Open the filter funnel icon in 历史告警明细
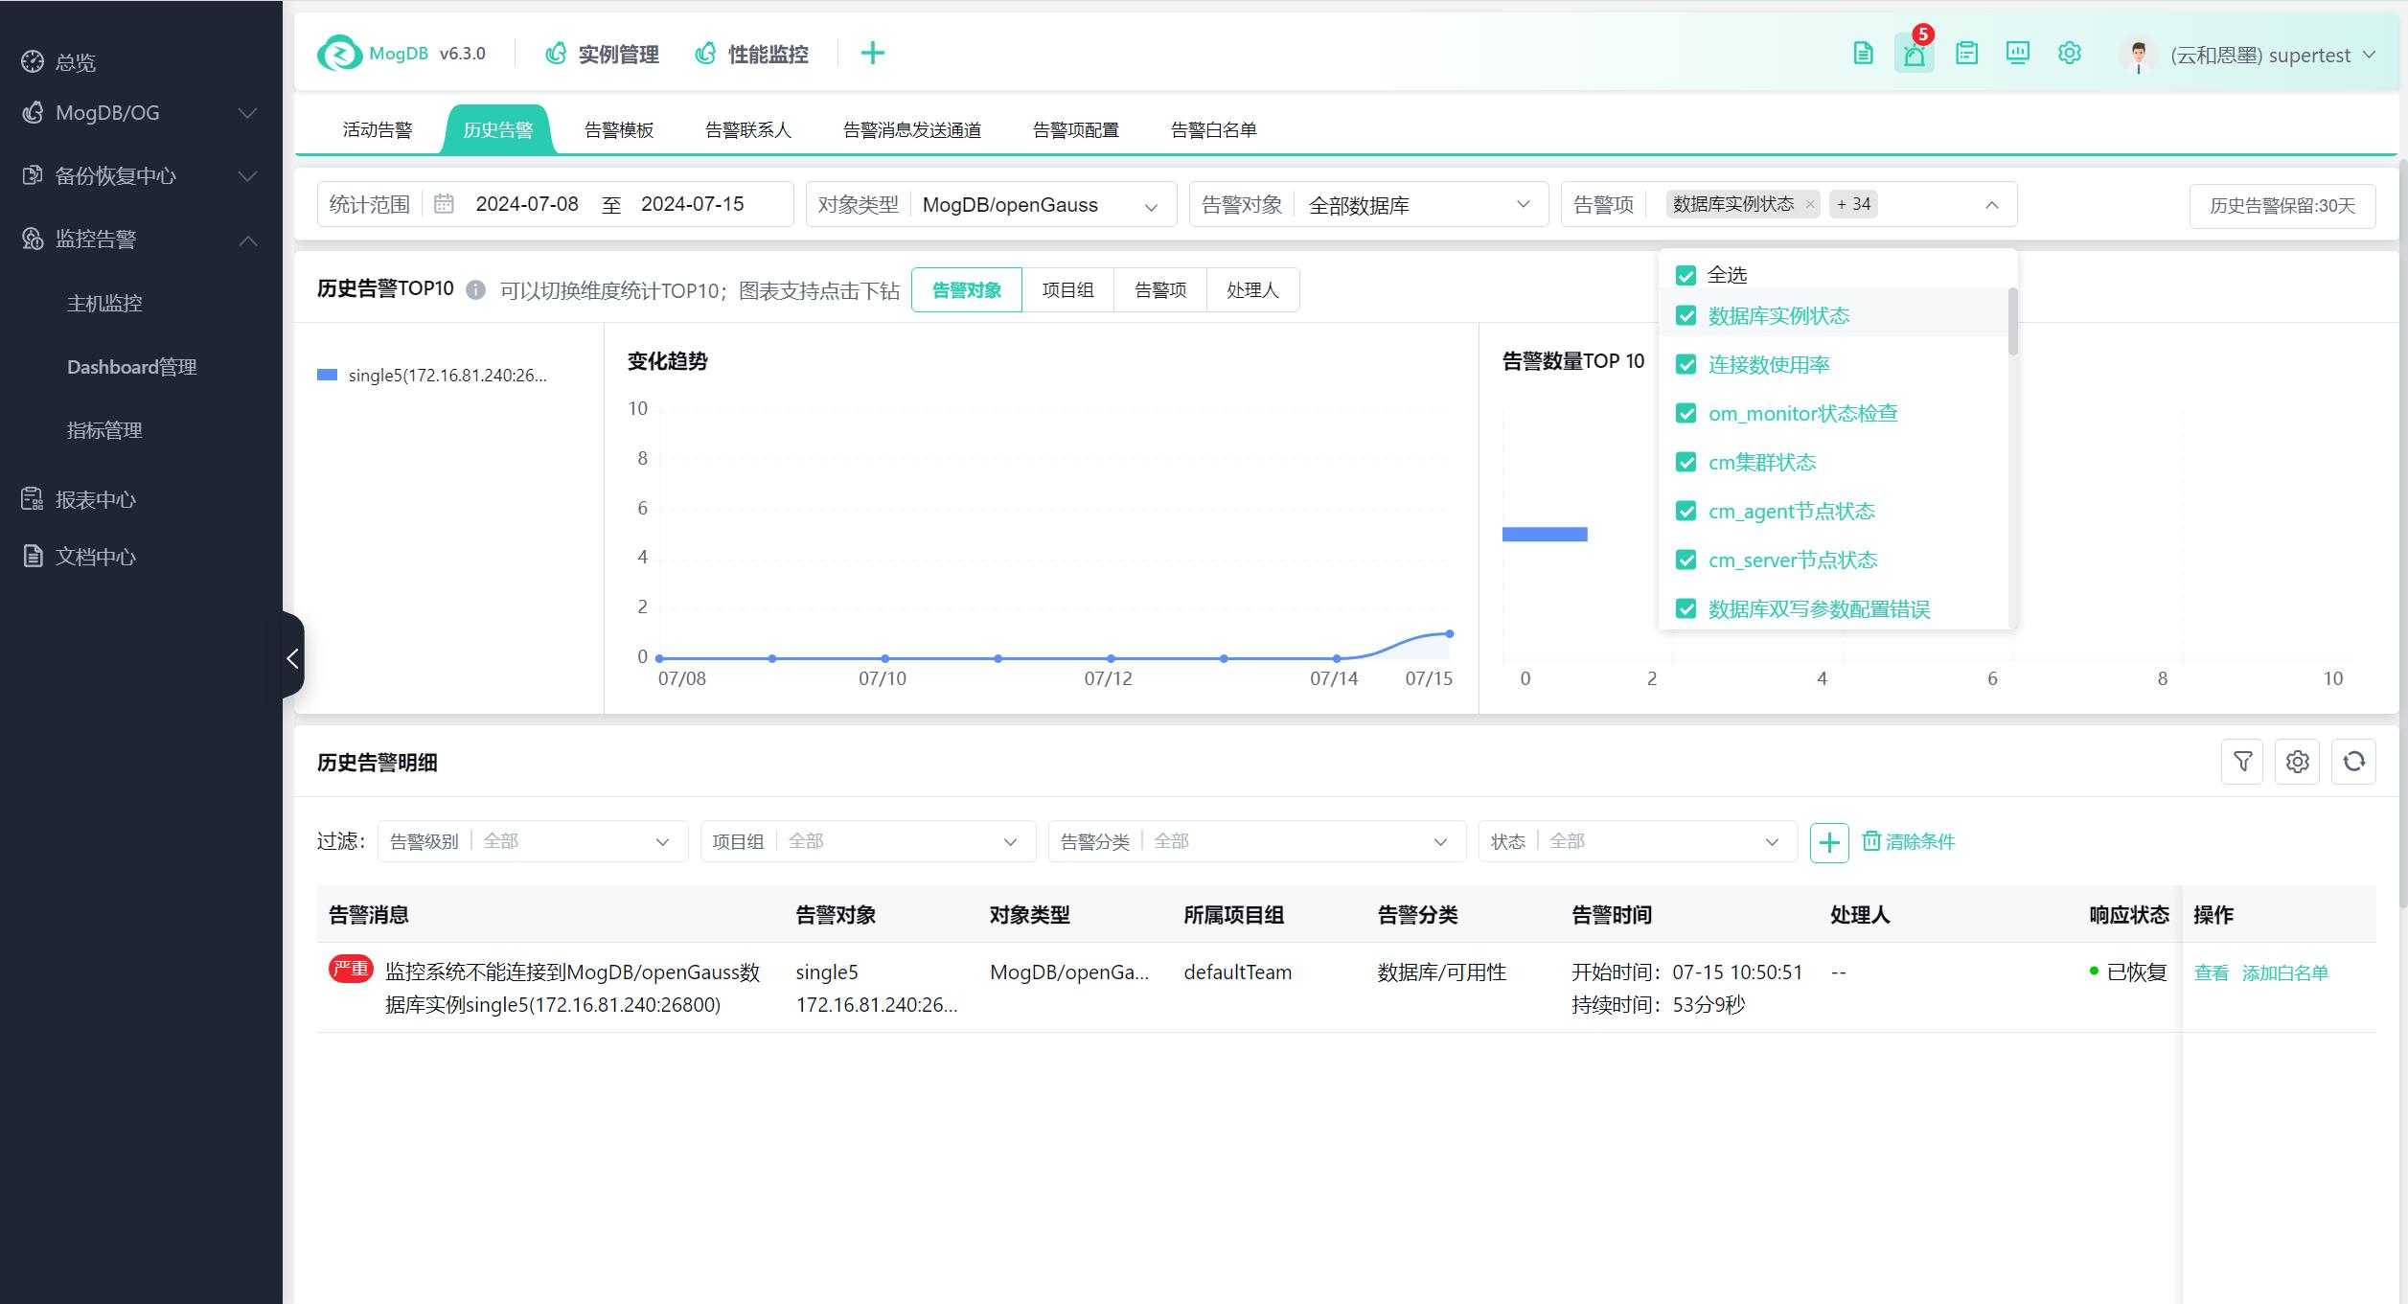 point(2242,762)
